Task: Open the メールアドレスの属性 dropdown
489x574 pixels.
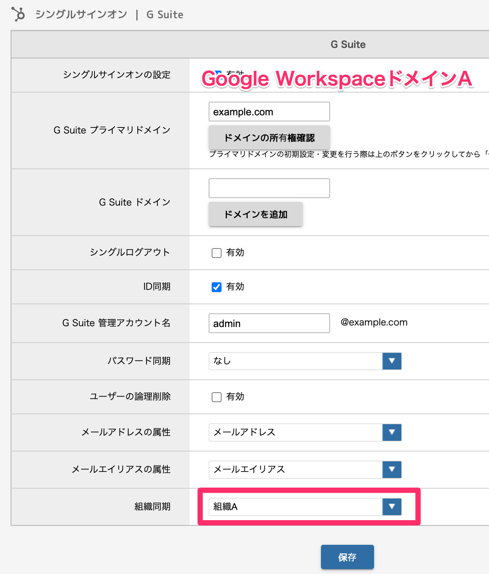Action: click(x=305, y=432)
